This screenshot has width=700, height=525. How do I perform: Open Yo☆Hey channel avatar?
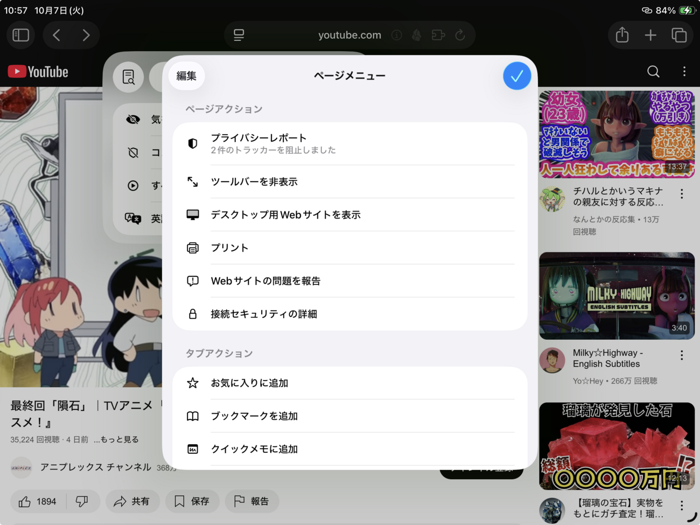click(552, 360)
